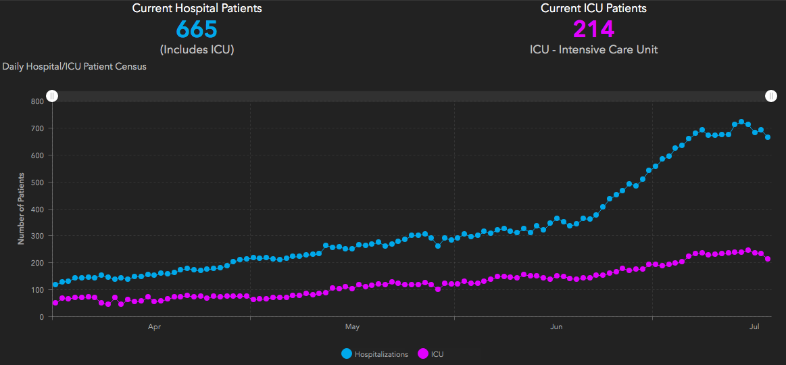786x365 pixels.
Task: Click the Jul label on the x-axis
Action: pyautogui.click(x=755, y=327)
